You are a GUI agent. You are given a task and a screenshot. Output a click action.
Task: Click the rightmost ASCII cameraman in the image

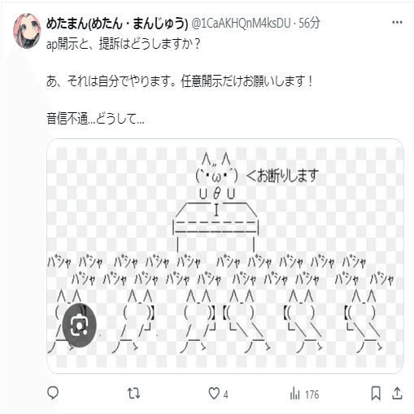point(364,321)
